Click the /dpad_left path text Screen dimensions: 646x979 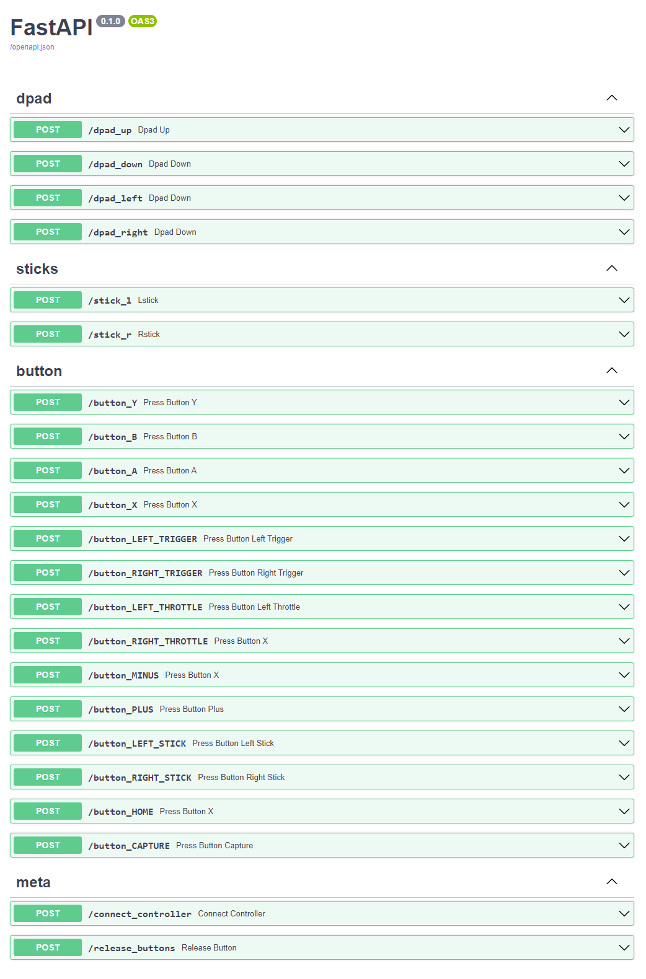pyautogui.click(x=115, y=198)
